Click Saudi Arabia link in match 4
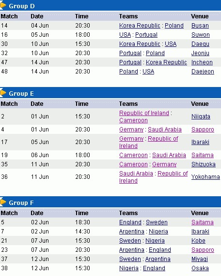This screenshot has width=221, height=276. click(x=164, y=130)
